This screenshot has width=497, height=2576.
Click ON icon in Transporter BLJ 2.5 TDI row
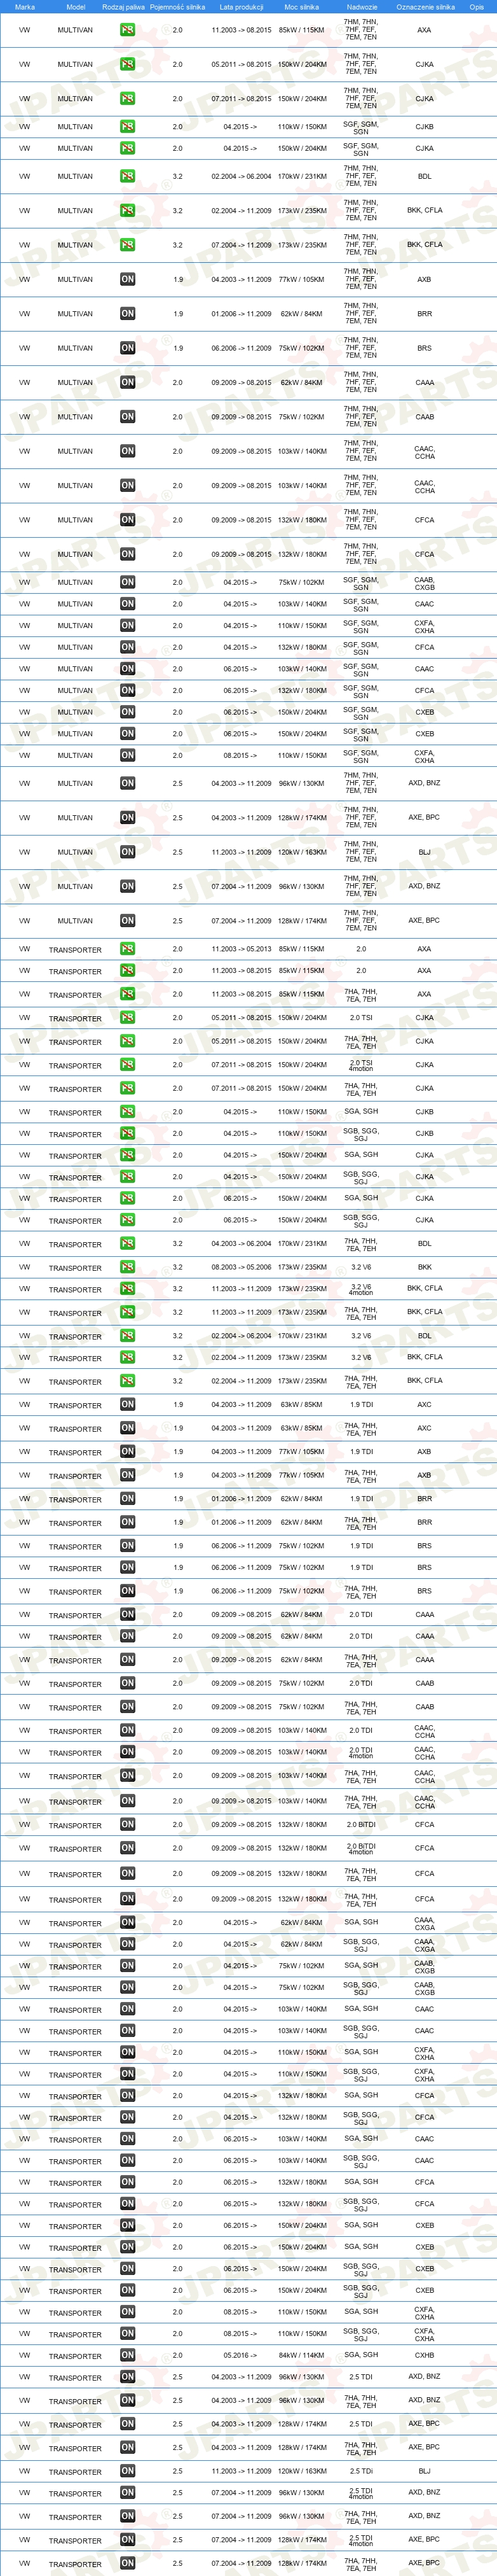point(128,2471)
